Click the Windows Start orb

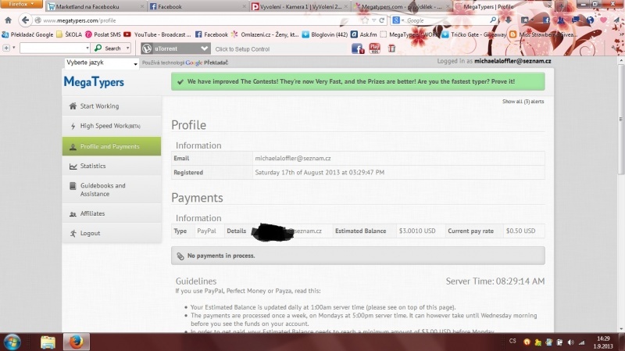click(13, 342)
